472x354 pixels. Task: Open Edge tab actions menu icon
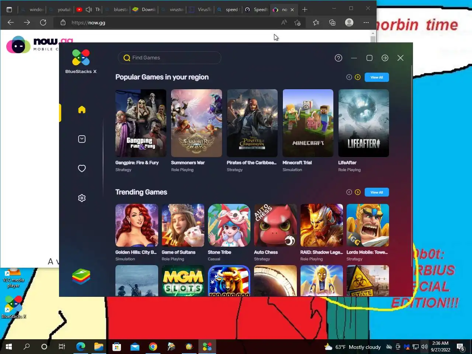(9, 10)
